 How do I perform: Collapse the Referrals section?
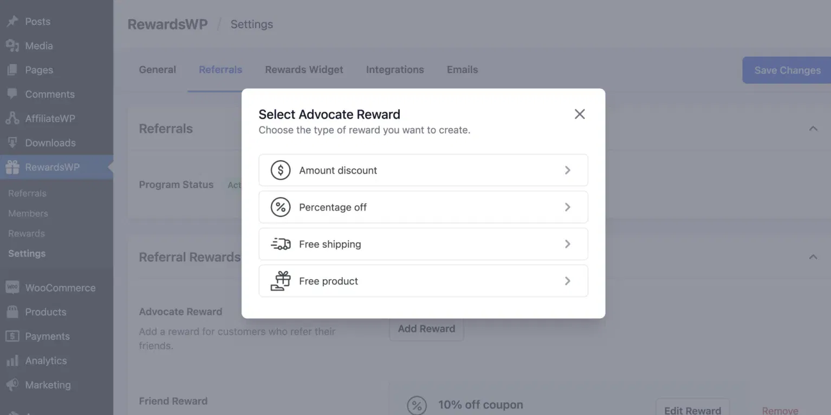[x=813, y=129]
